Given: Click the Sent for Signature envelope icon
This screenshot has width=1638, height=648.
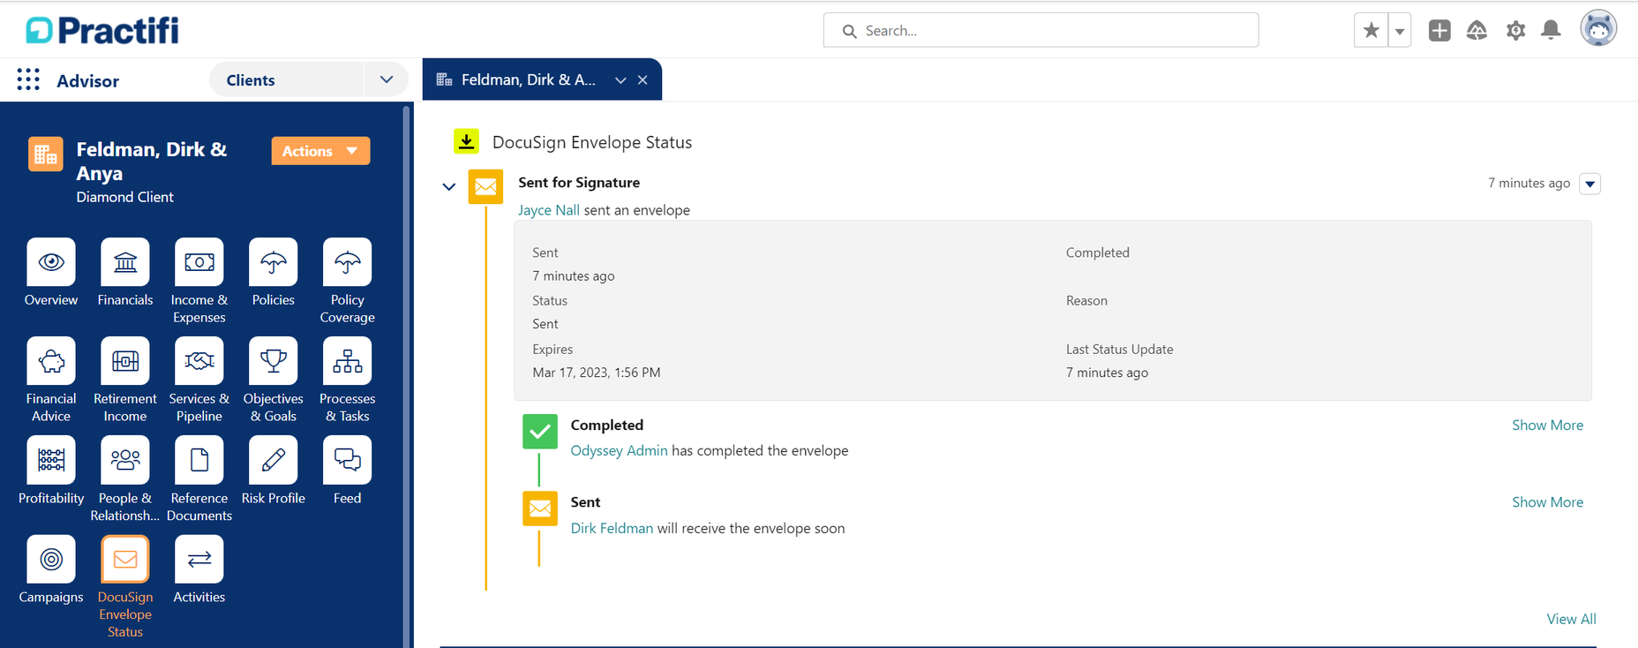Looking at the screenshot, I should click(485, 186).
